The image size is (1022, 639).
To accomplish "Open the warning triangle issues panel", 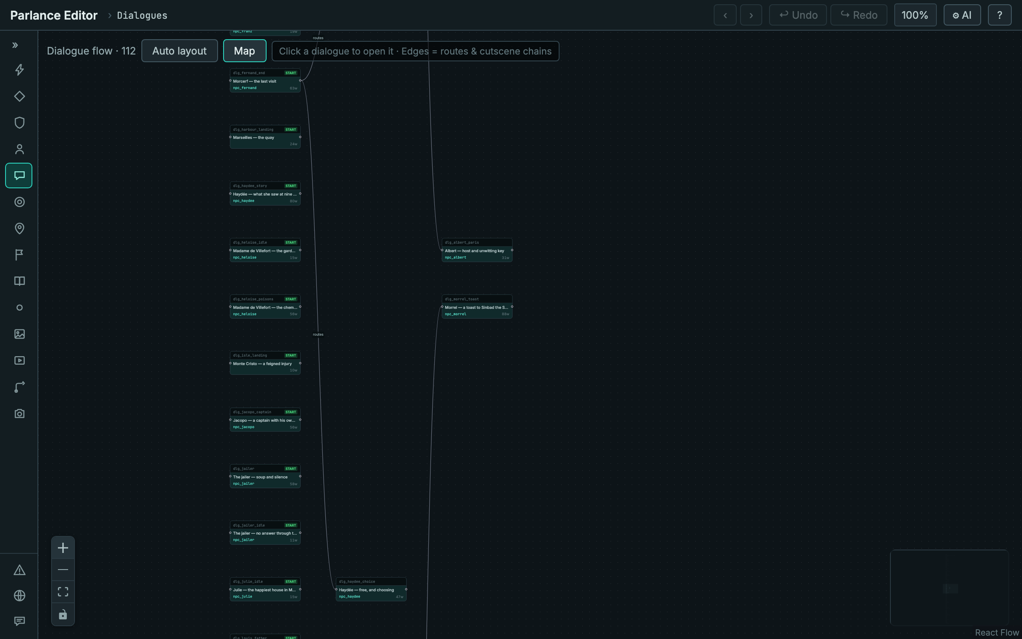I will [19, 570].
